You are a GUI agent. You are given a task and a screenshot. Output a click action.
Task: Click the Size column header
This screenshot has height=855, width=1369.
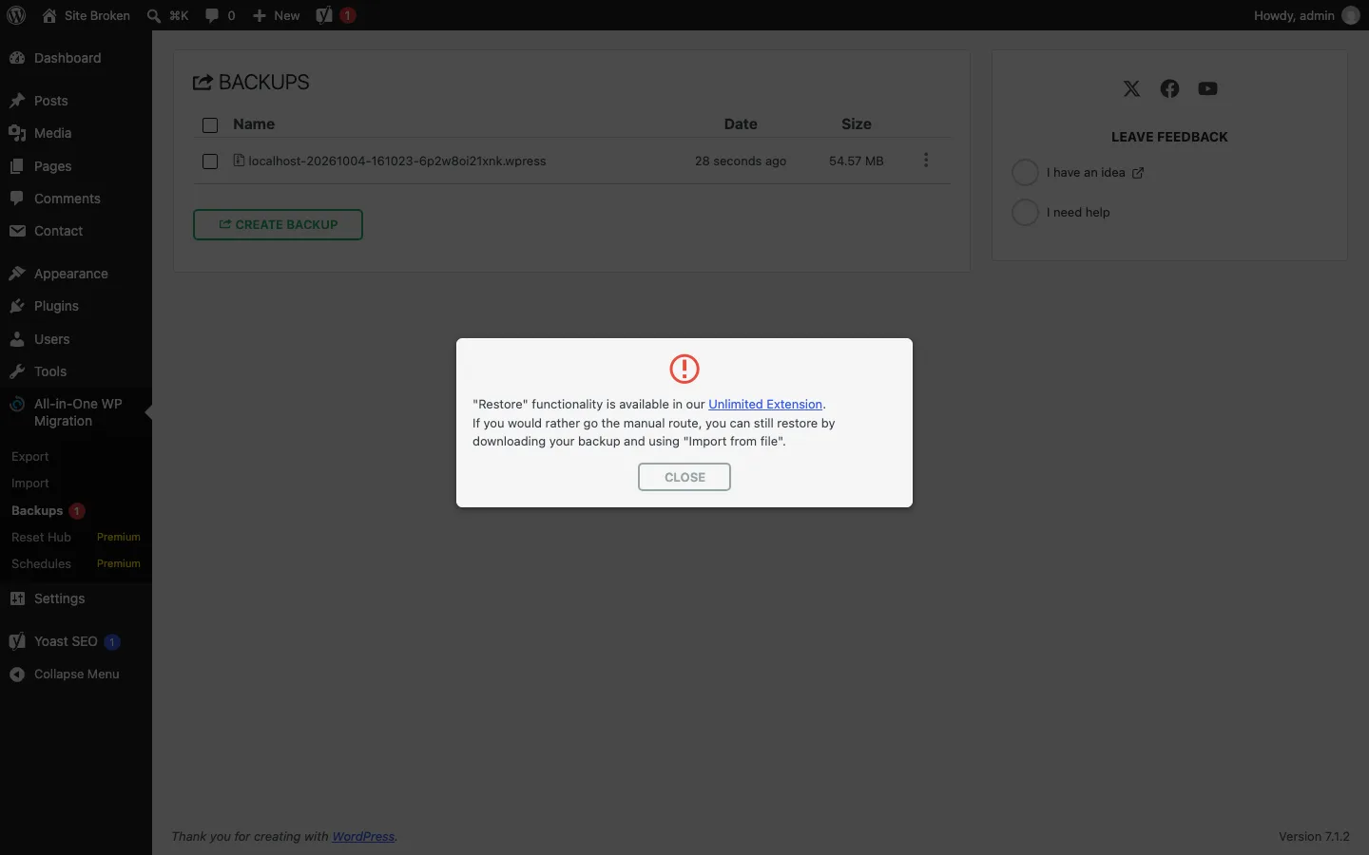tap(857, 123)
